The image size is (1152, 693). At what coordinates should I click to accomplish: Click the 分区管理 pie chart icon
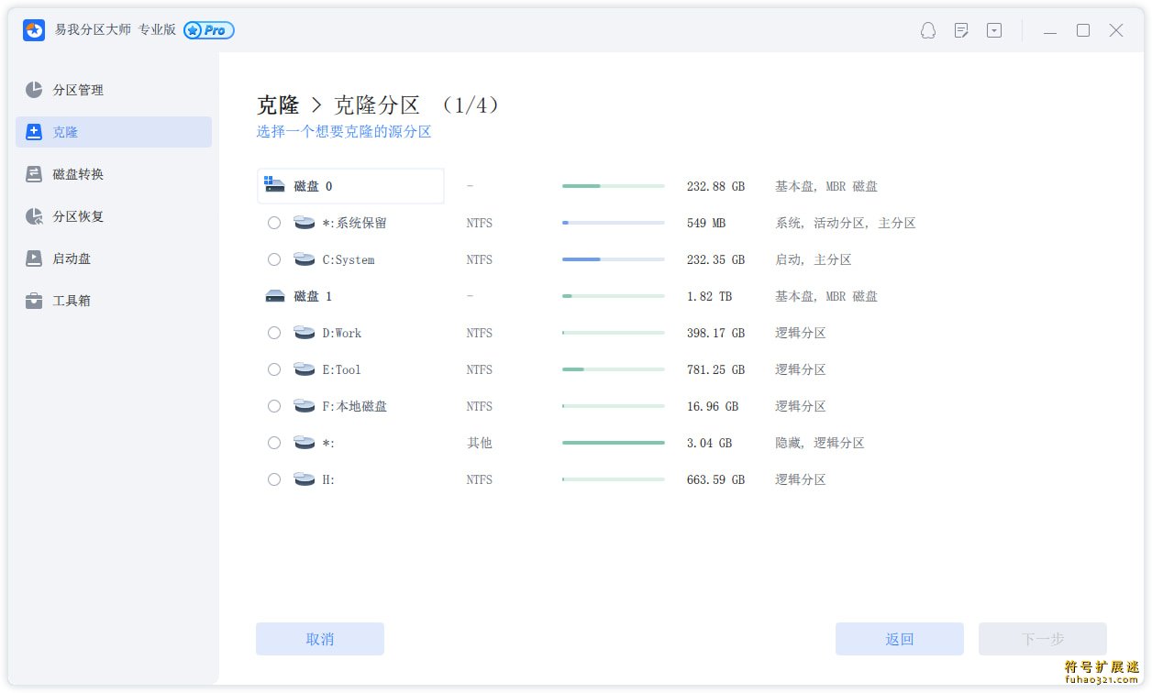[34, 90]
